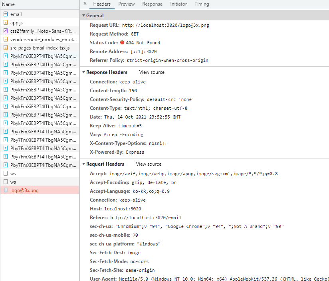This screenshot has width=329, height=281.
Task: Select the email request row
Action: 40,14
